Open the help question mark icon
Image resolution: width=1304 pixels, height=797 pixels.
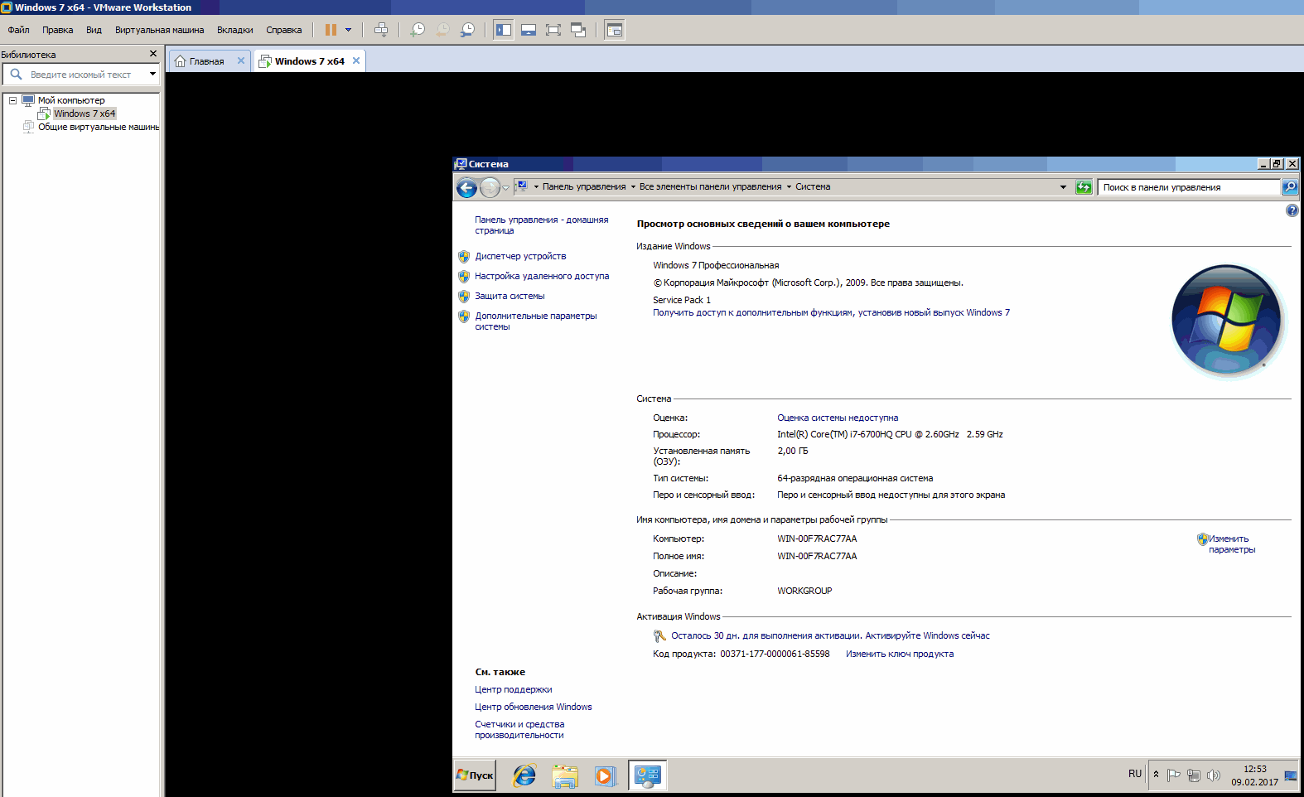pyautogui.click(x=1292, y=210)
